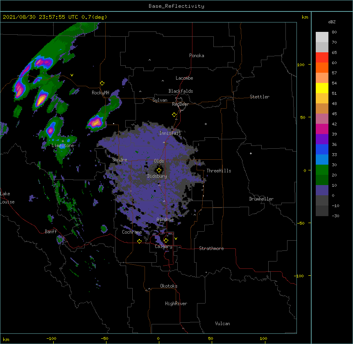Click the dBZ legend heading
The image size is (353, 344).
pos(332,22)
